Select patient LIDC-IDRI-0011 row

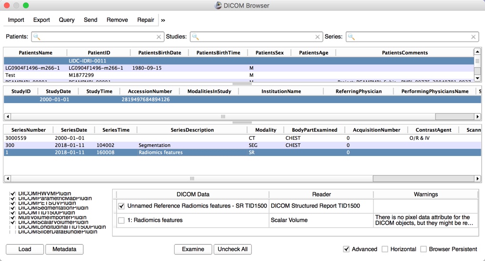[x=238, y=61]
